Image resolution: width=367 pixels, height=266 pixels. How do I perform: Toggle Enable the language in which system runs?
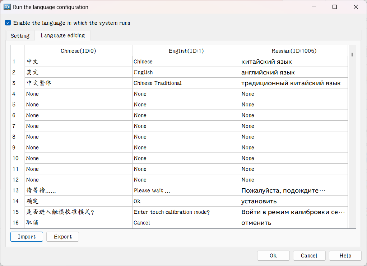(x=8, y=23)
